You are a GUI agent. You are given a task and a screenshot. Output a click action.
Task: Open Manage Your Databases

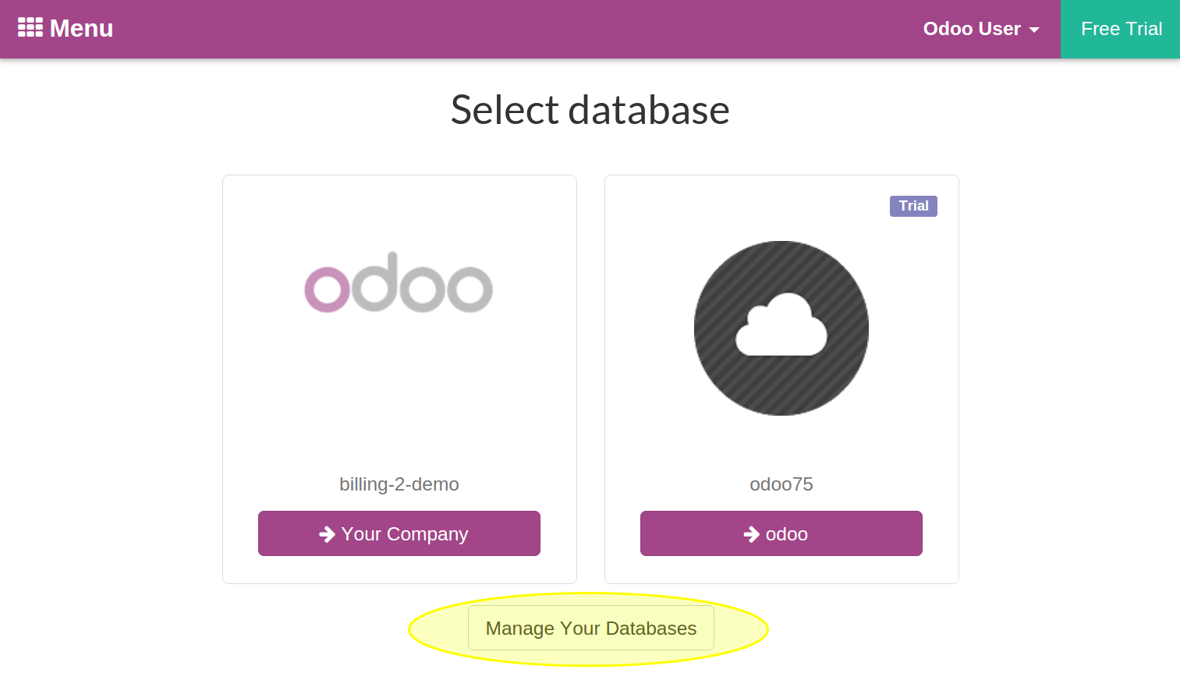pos(590,628)
